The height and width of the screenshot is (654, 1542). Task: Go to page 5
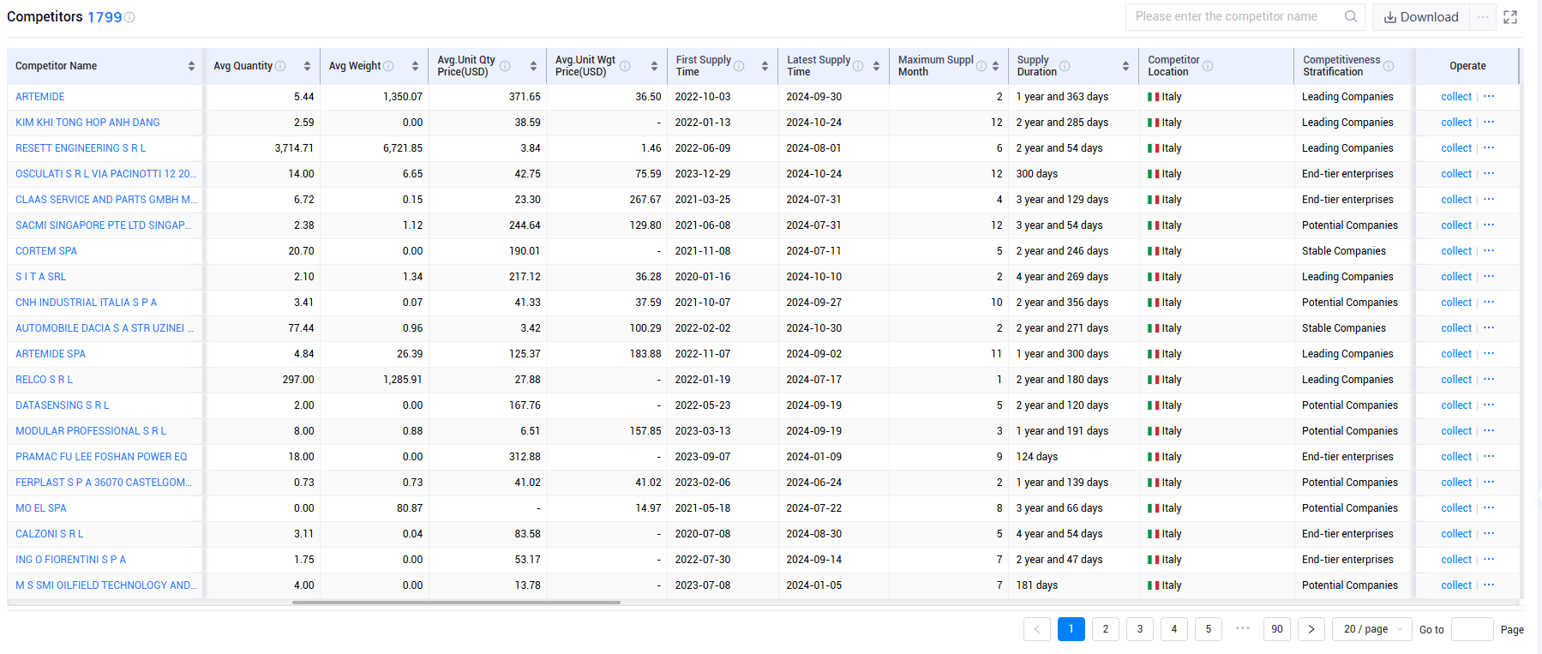coord(1209,629)
